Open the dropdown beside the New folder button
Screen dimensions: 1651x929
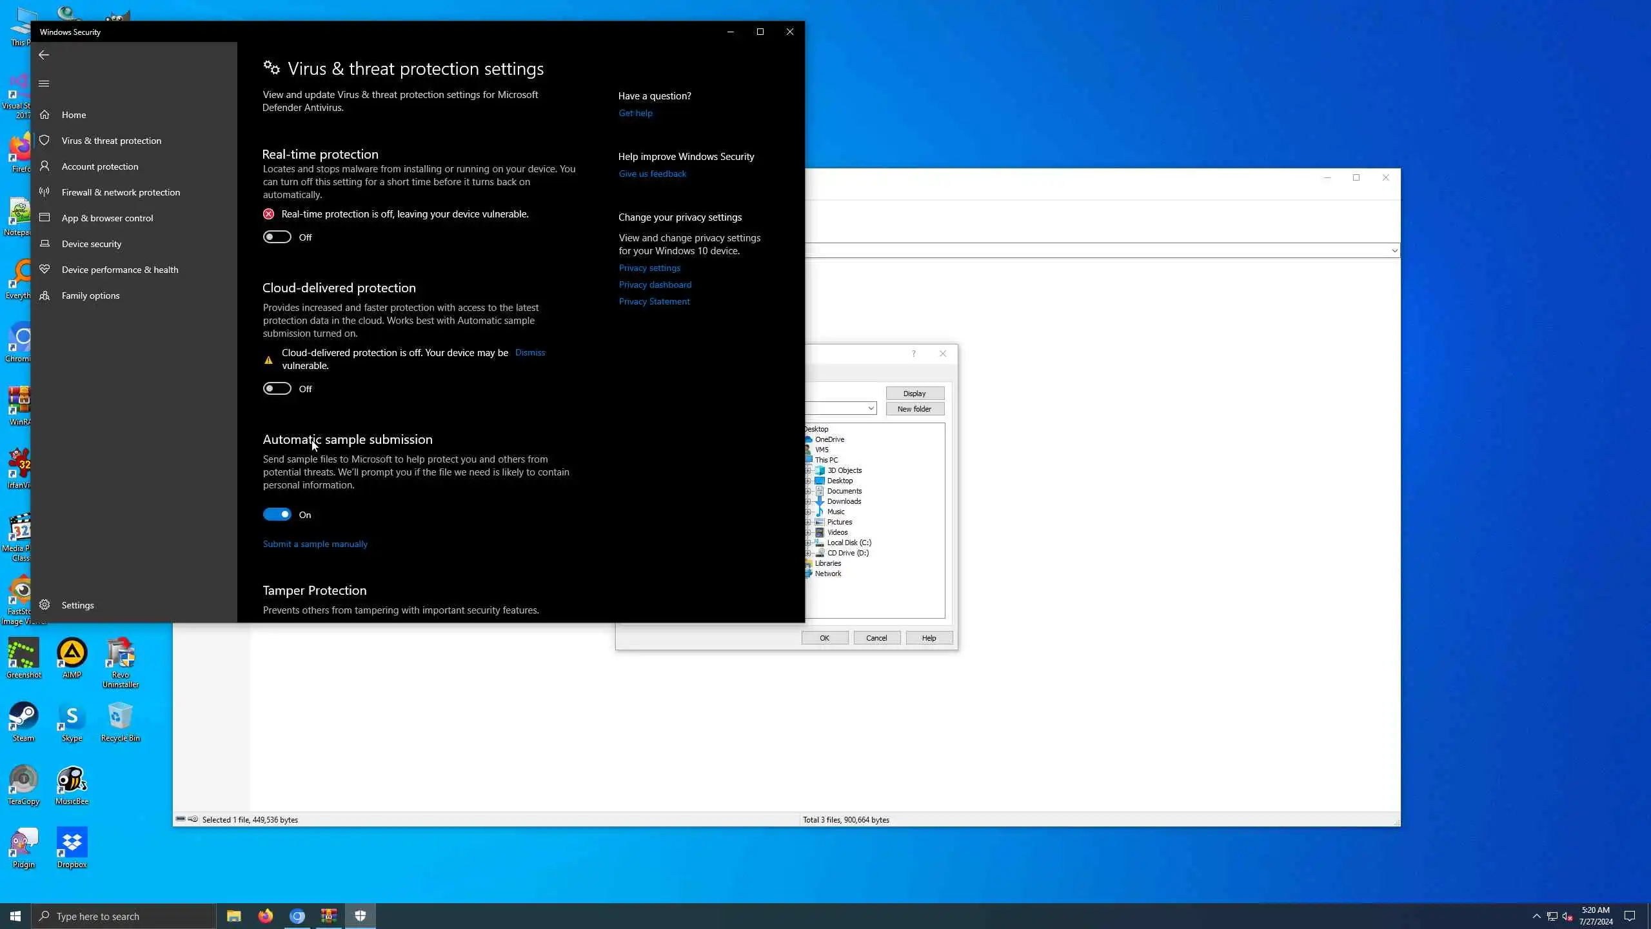click(x=871, y=408)
